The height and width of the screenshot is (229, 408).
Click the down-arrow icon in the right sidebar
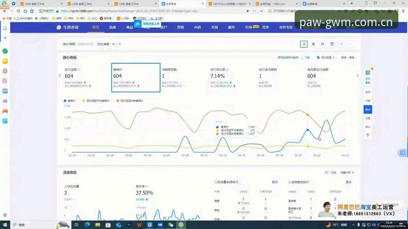click(x=368, y=135)
